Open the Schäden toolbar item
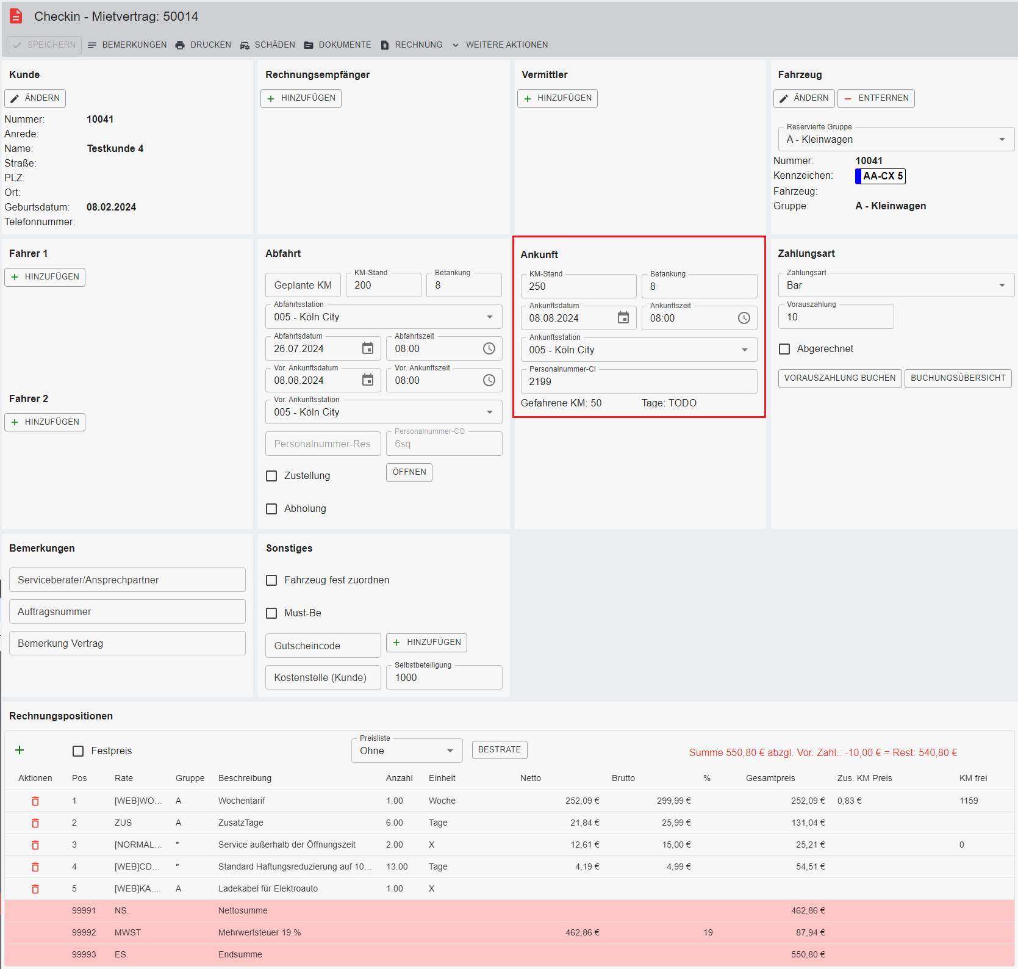This screenshot has height=969, width=1018. [x=268, y=45]
